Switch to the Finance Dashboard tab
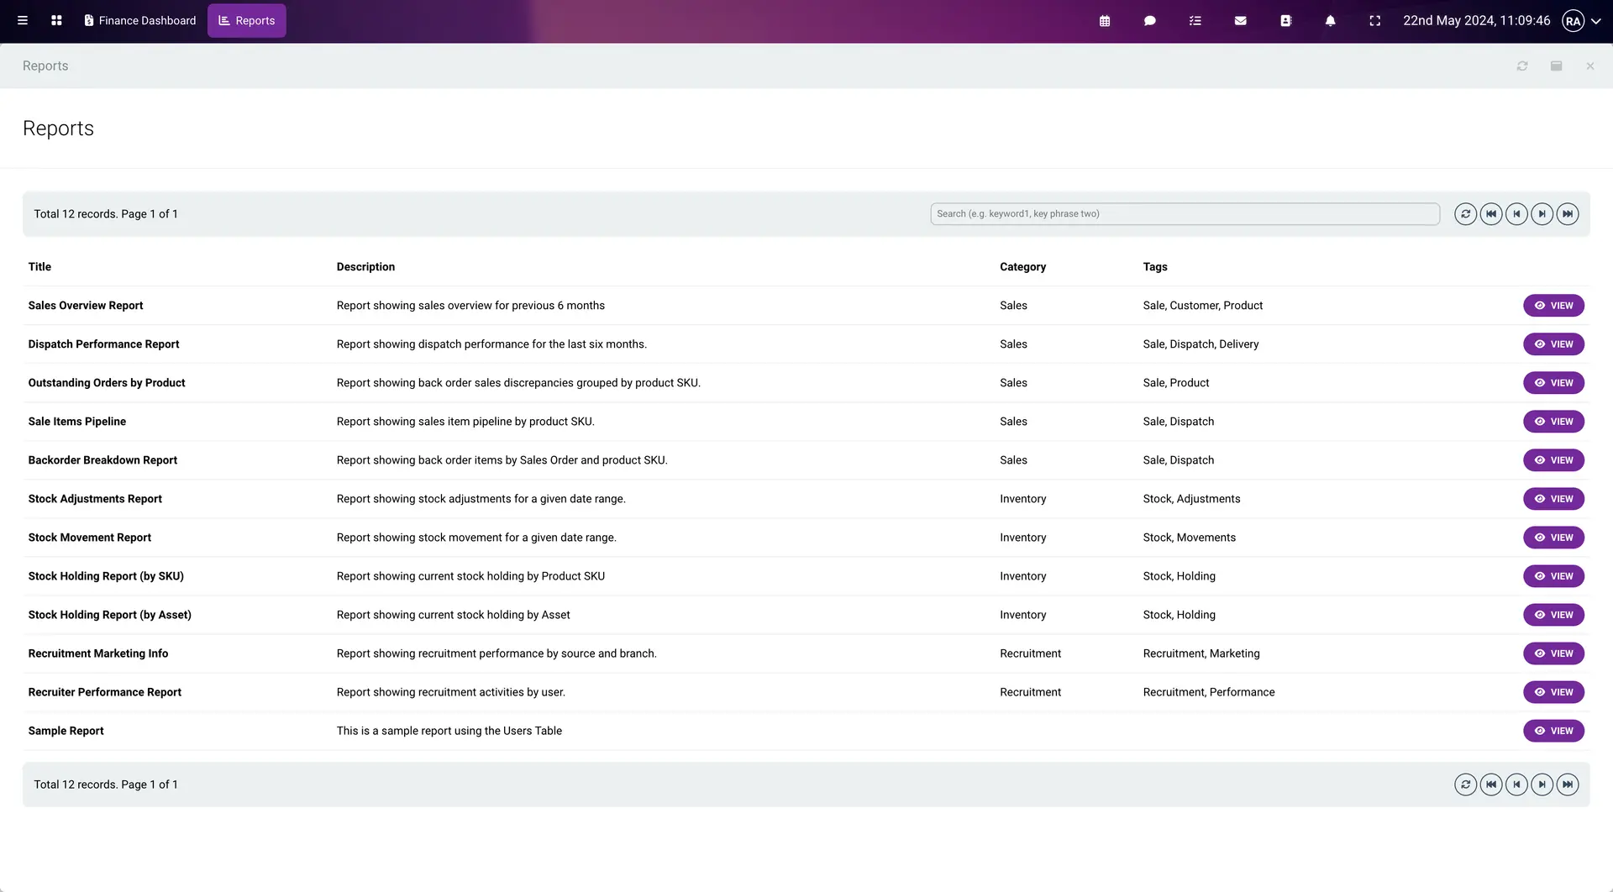 point(139,21)
